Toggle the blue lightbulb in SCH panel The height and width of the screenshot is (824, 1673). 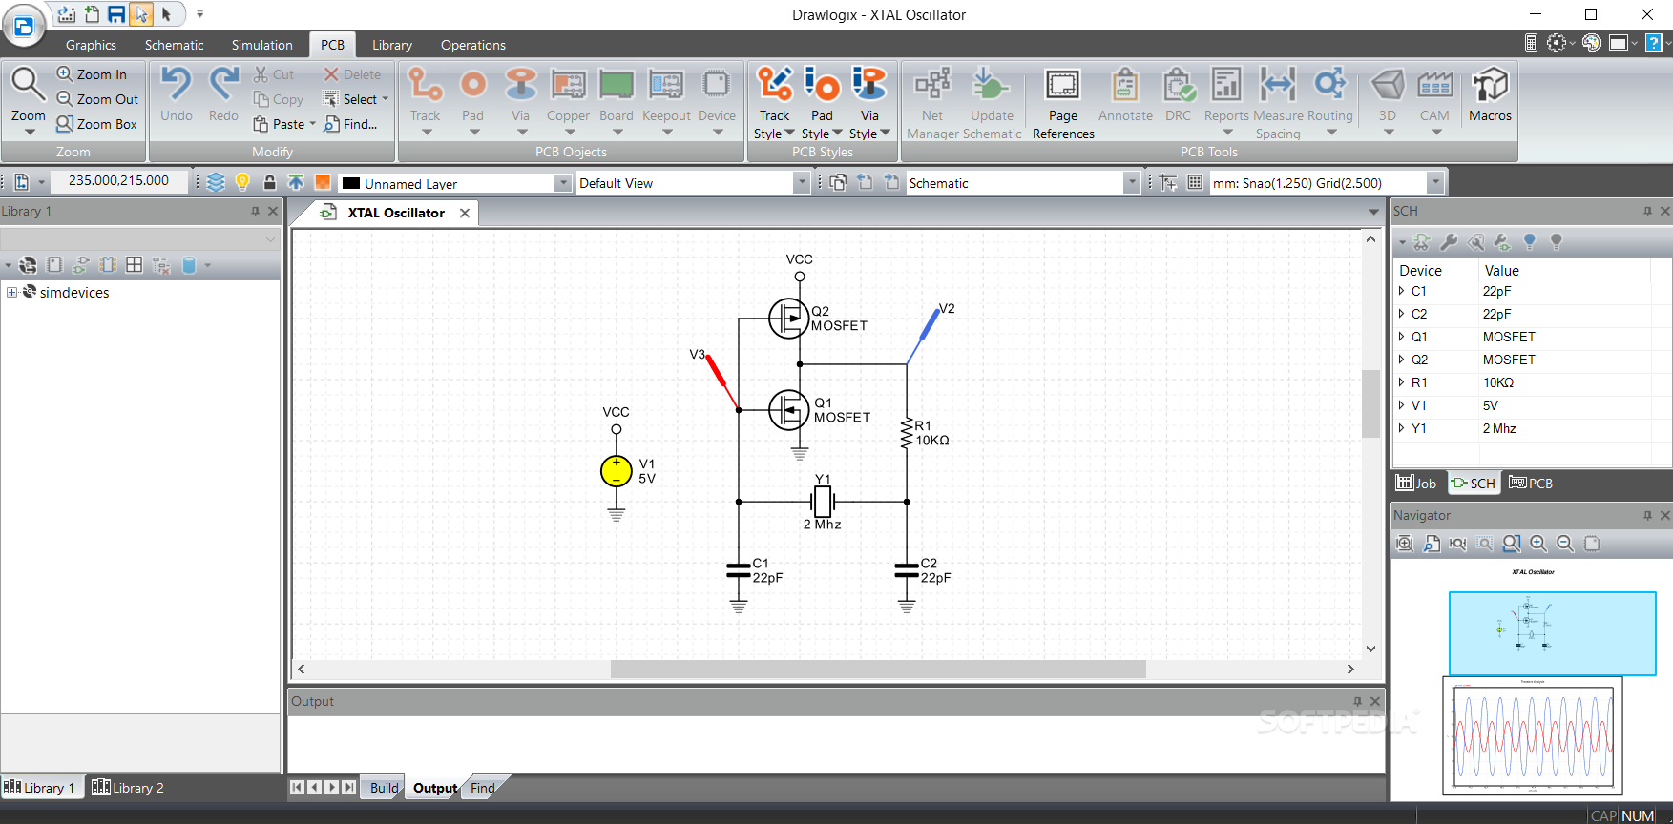coord(1530,242)
